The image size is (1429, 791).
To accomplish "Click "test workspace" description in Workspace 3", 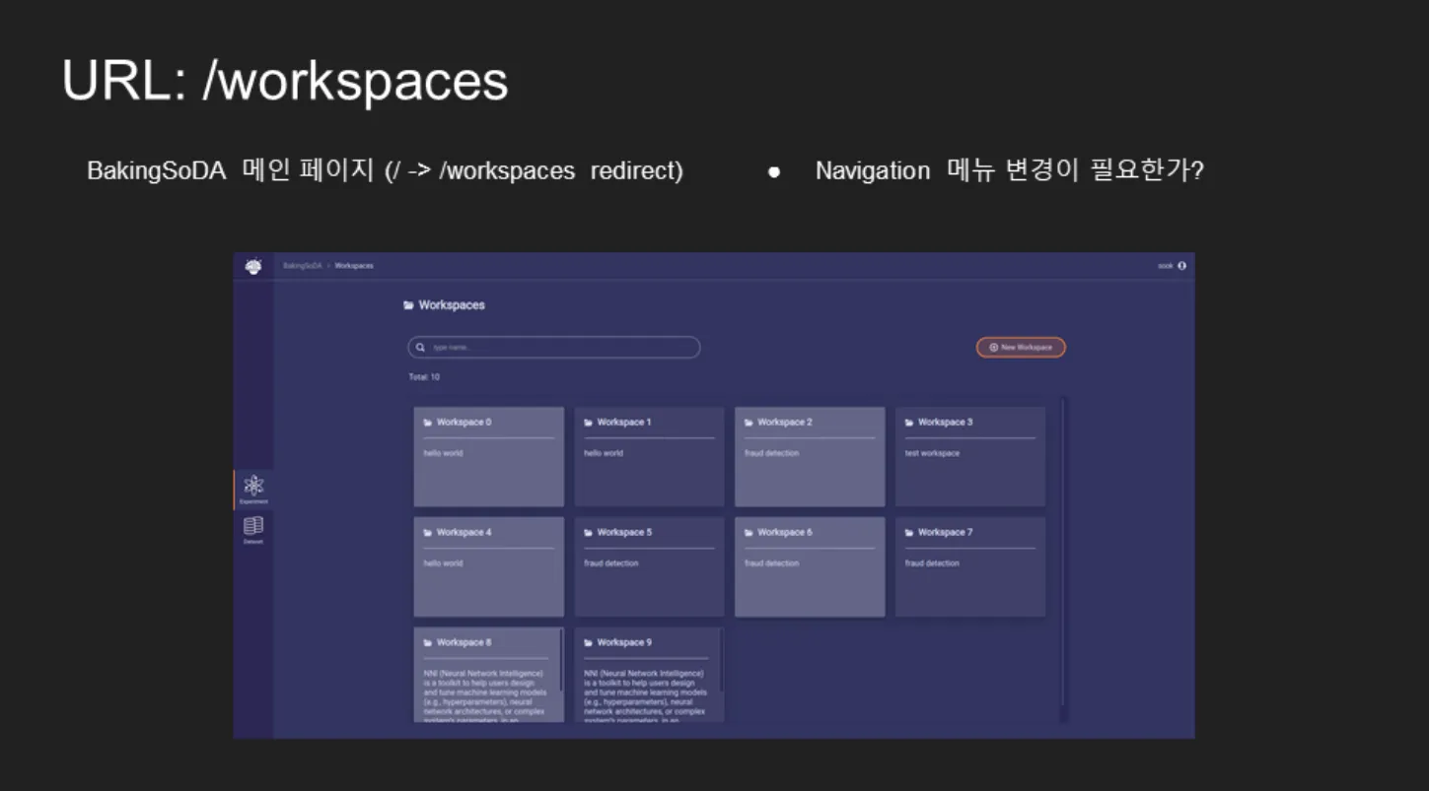I will pos(932,454).
